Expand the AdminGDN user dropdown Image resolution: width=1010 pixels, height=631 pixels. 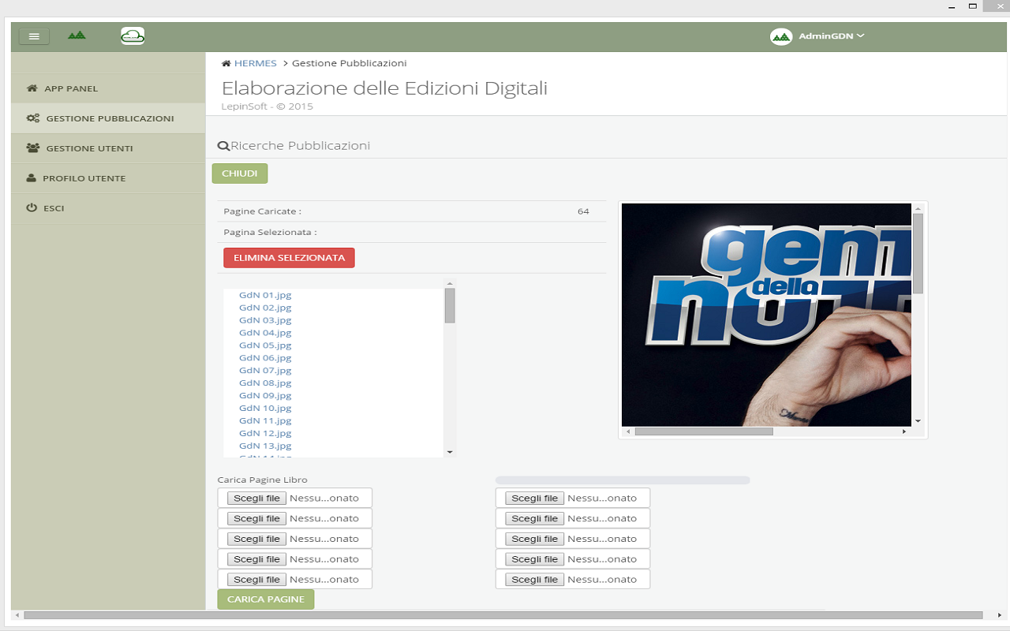(832, 36)
